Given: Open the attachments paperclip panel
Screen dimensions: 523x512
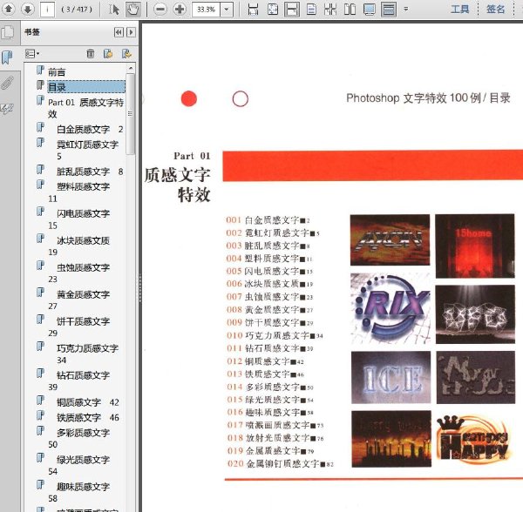Looking at the screenshot, I should click(x=7, y=83).
